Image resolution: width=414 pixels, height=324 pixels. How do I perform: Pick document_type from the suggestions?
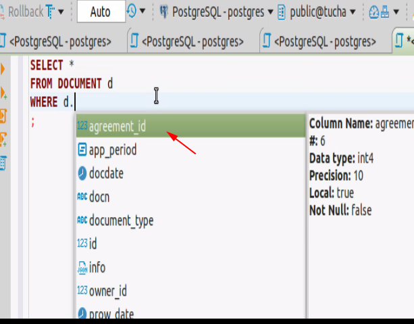pos(190,221)
